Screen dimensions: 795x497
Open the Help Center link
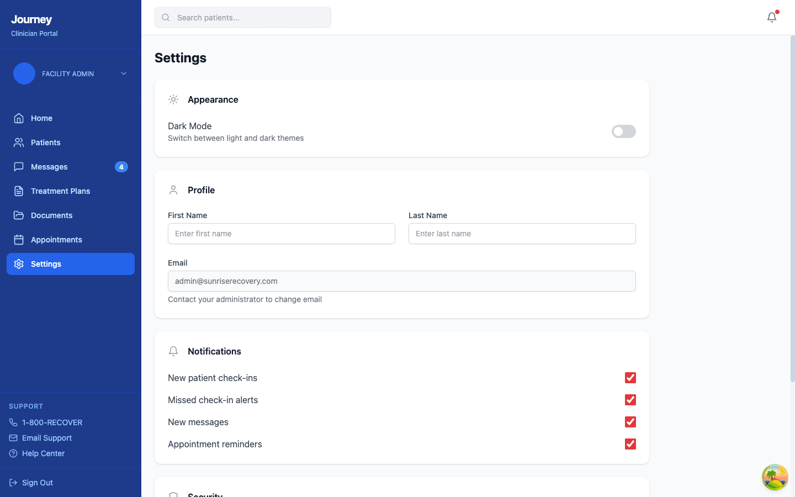[43, 453]
